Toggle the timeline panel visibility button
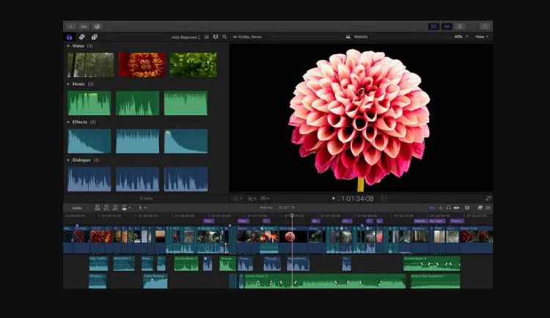The height and width of the screenshot is (318, 550). tap(447, 26)
